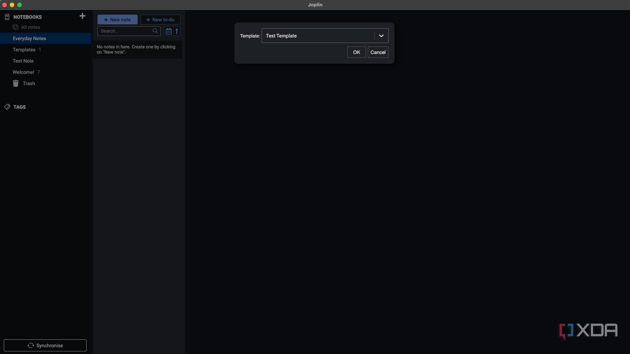This screenshot has height=354, width=630.
Task: Minimize window with yellow button
Action: pyautogui.click(x=12, y=5)
